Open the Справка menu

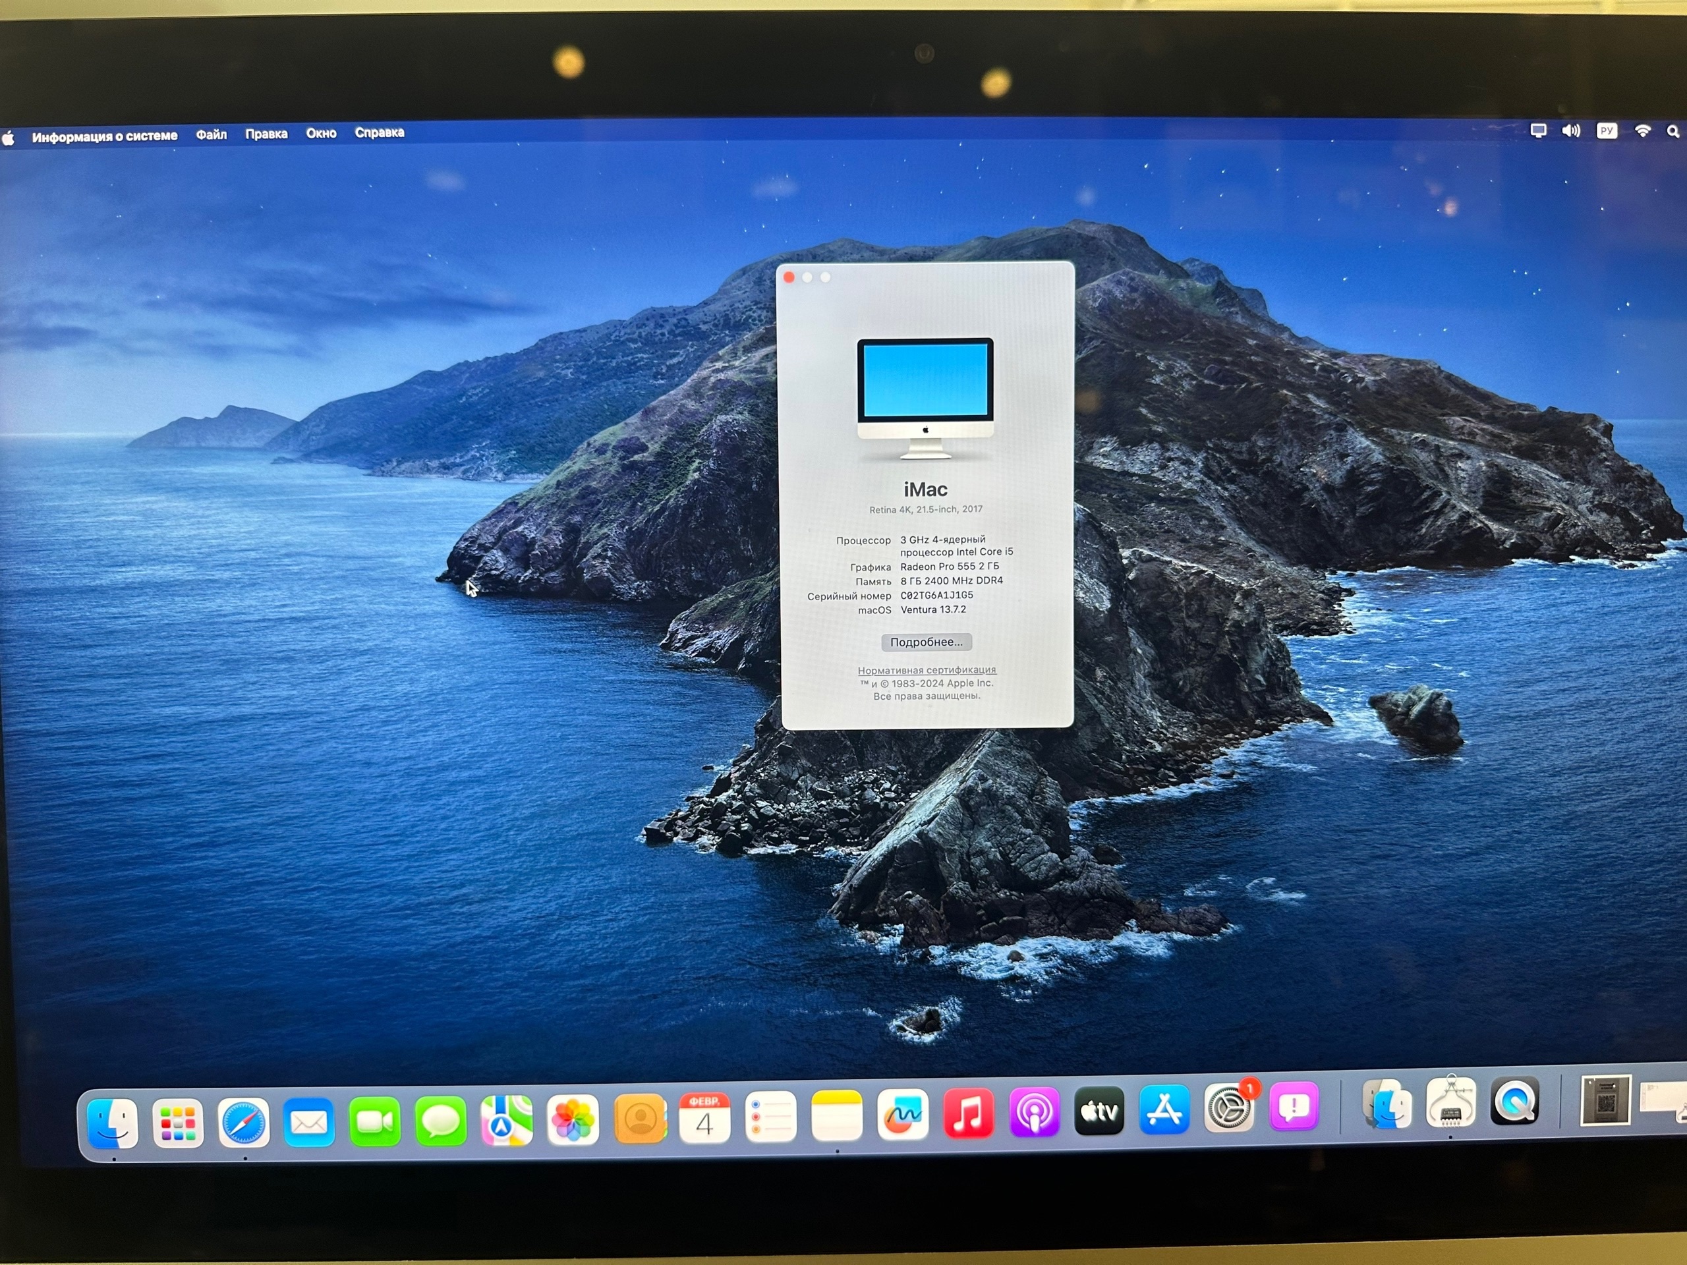click(x=379, y=132)
